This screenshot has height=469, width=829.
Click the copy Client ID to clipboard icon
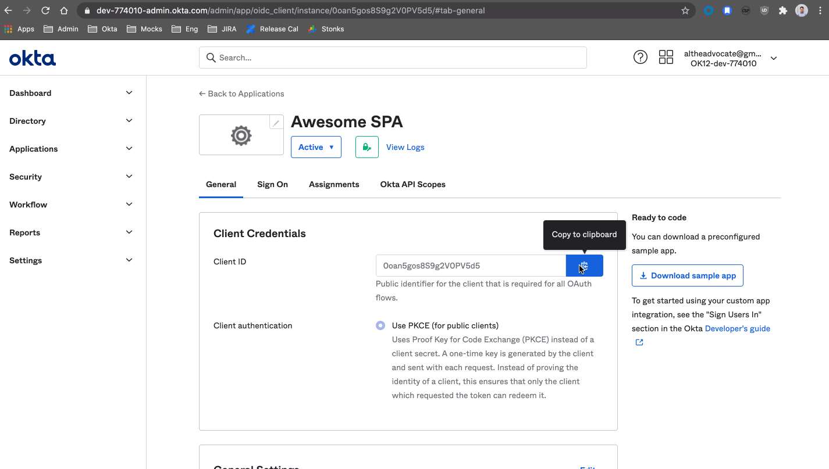[584, 266]
